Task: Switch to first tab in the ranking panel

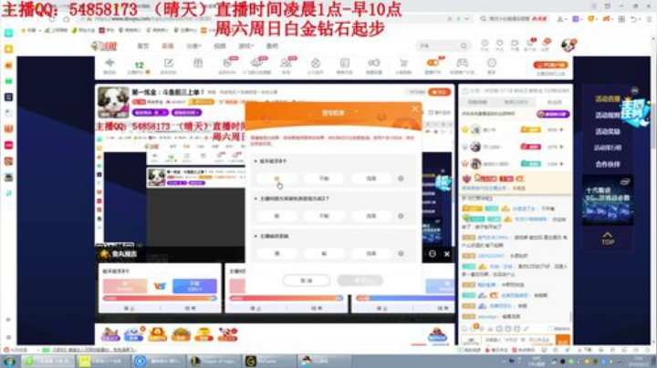Action: pyautogui.click(x=477, y=102)
